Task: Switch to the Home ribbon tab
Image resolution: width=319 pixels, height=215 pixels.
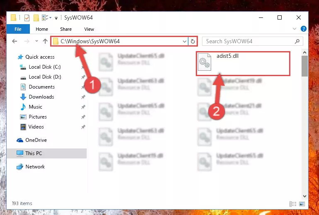Action: coord(42,29)
